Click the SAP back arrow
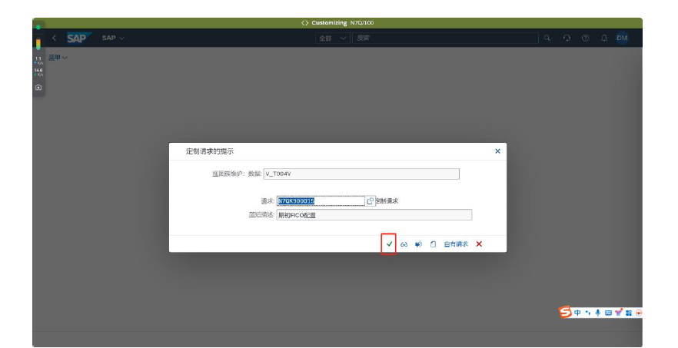678x348 pixels. point(54,38)
